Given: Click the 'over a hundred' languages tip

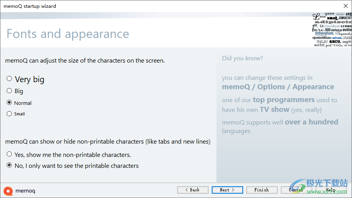Looking at the screenshot, I should coord(312,122).
